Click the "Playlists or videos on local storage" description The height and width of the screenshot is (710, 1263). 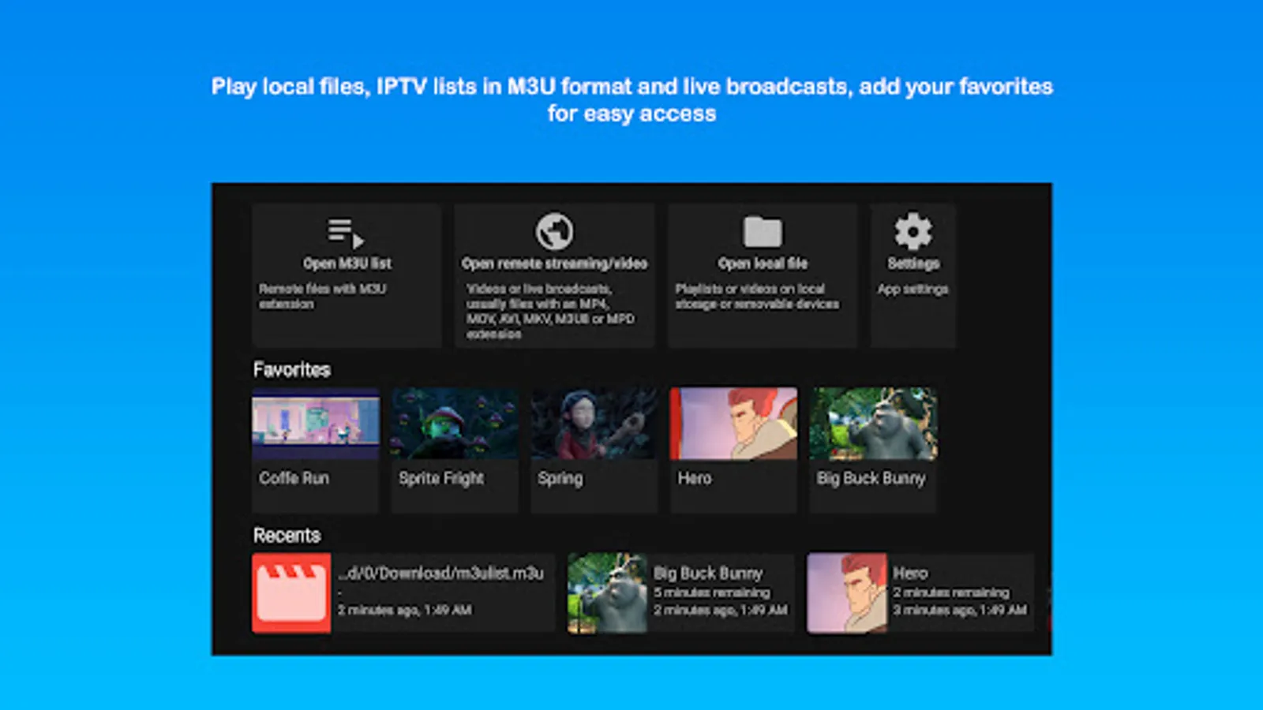[757, 297]
